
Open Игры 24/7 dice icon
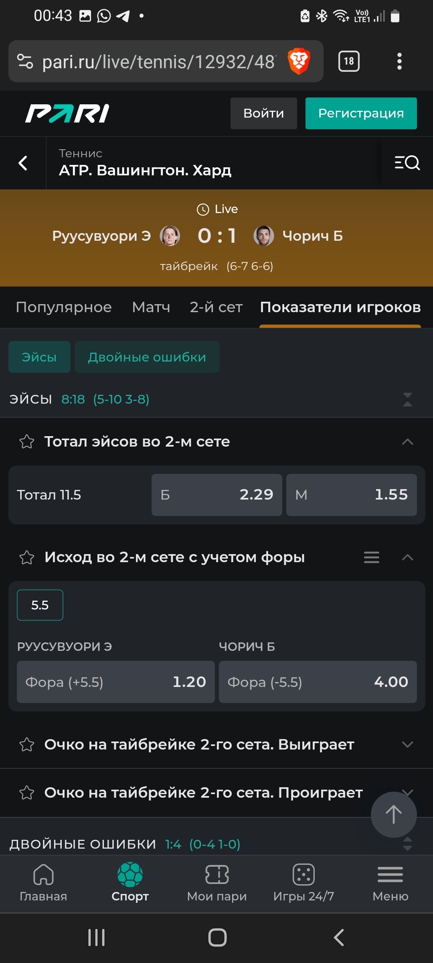(304, 875)
